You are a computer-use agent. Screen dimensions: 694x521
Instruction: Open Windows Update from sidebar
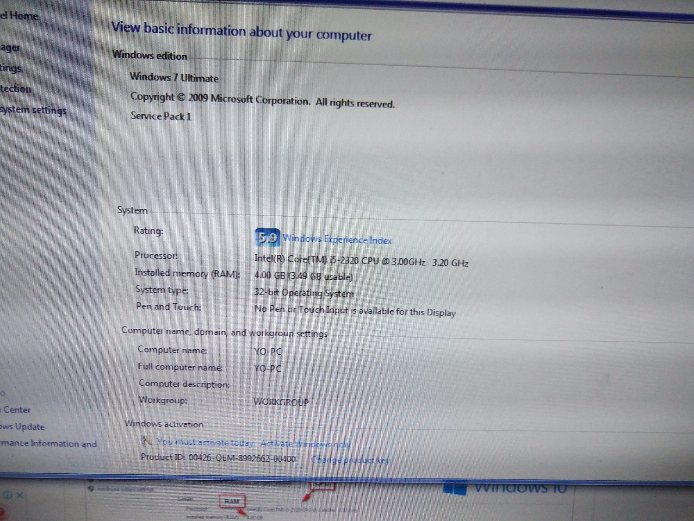(22, 427)
